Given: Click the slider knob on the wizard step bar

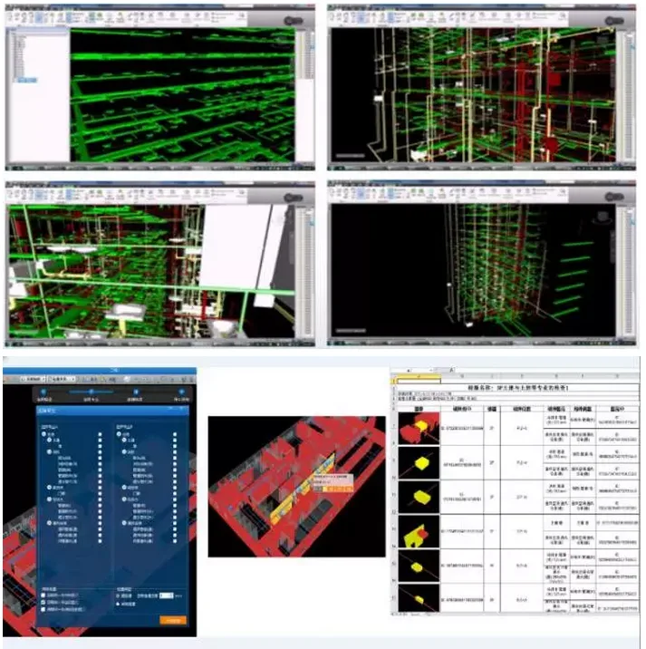Looking at the screenshot, I should pyautogui.click(x=91, y=392).
